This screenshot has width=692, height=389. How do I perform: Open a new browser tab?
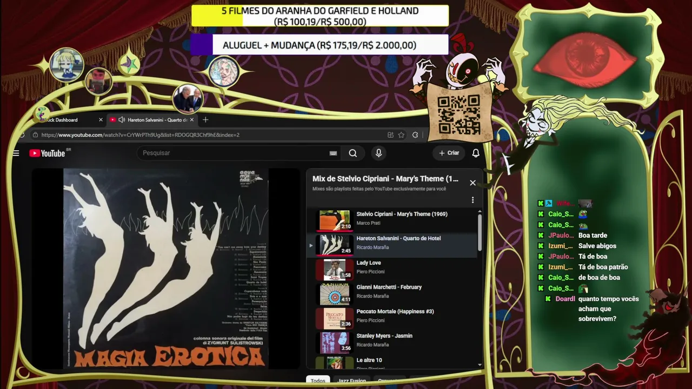pyautogui.click(x=205, y=120)
